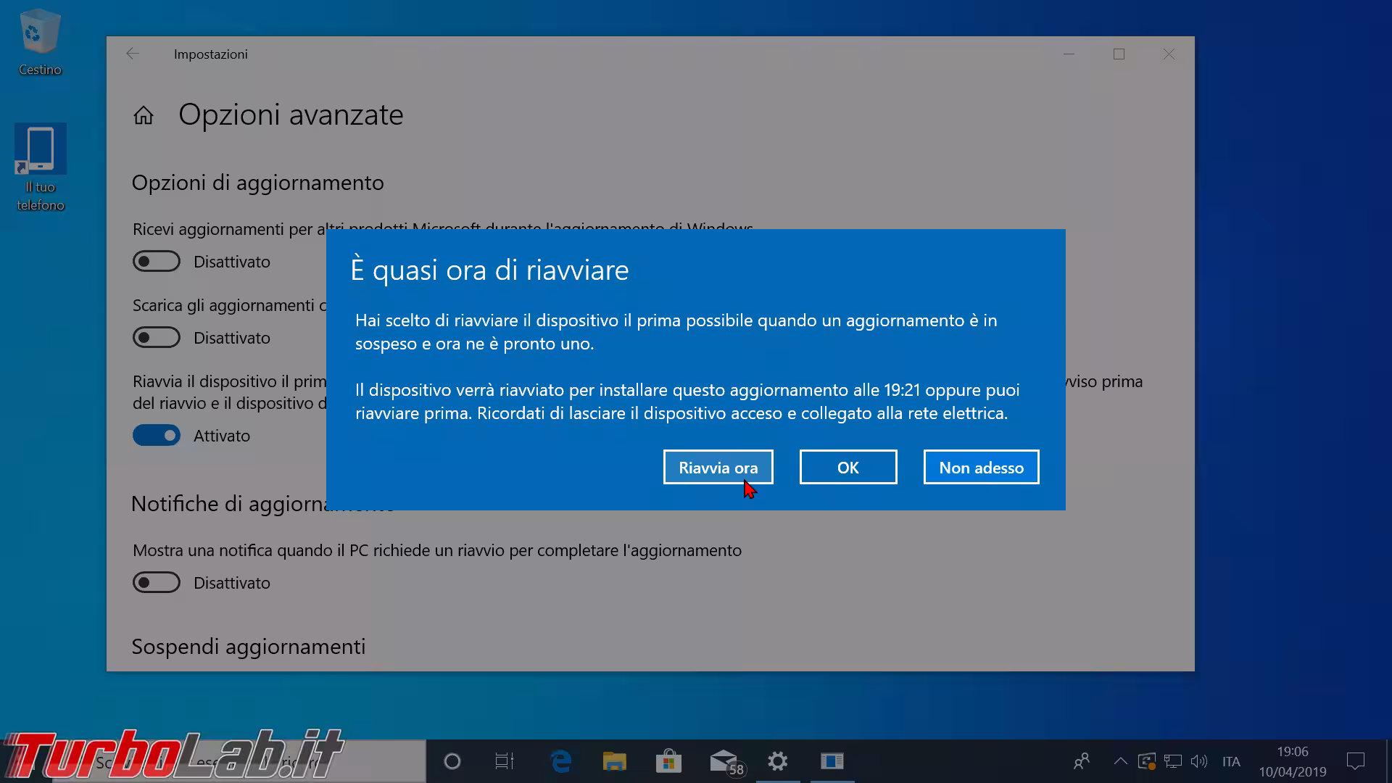Image resolution: width=1392 pixels, height=783 pixels.
Task: Click the home icon in Settings
Action: click(144, 115)
